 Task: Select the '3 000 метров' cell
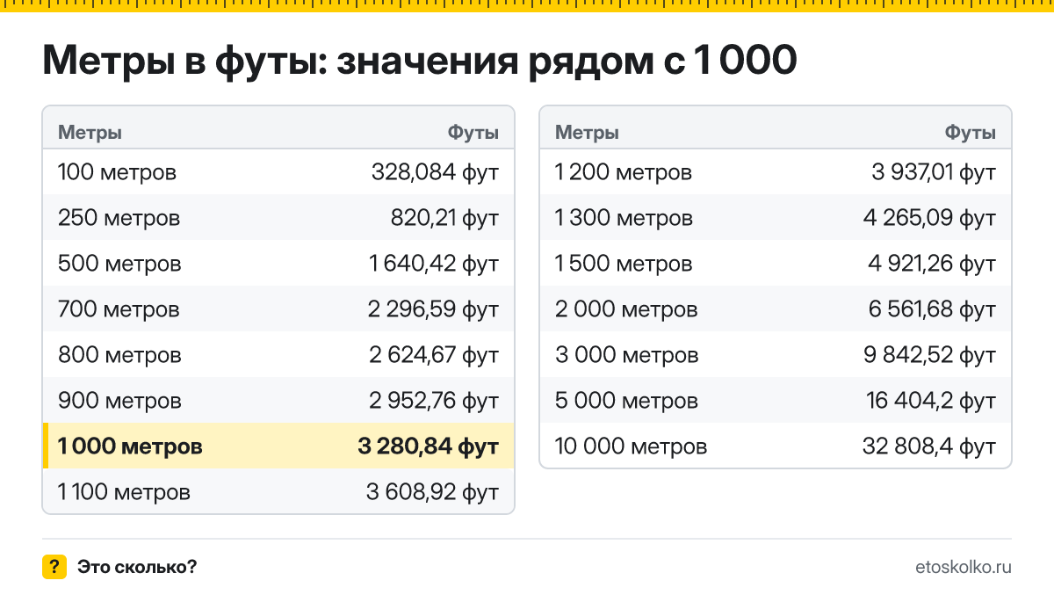627,355
